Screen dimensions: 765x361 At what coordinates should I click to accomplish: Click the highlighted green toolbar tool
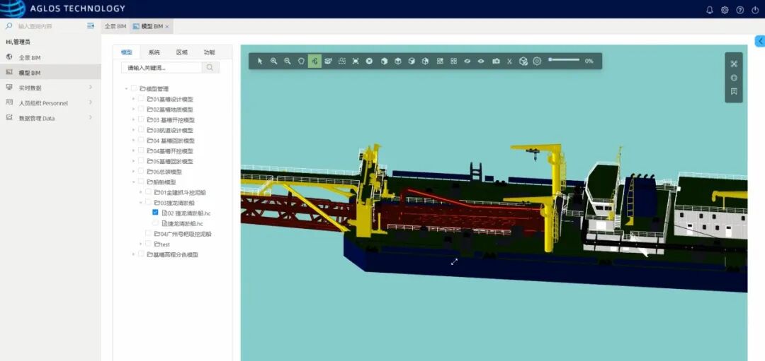[314, 61]
